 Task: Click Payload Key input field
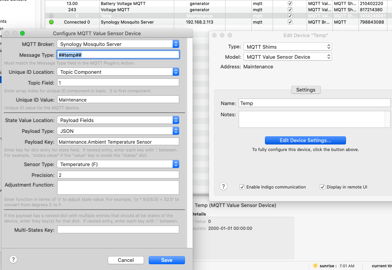(118, 142)
